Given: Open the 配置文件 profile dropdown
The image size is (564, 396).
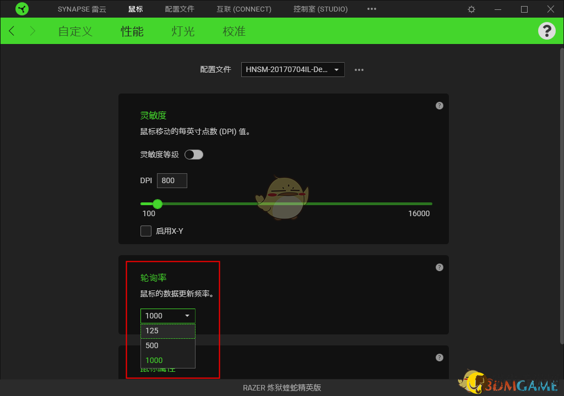Looking at the screenshot, I should pos(292,69).
